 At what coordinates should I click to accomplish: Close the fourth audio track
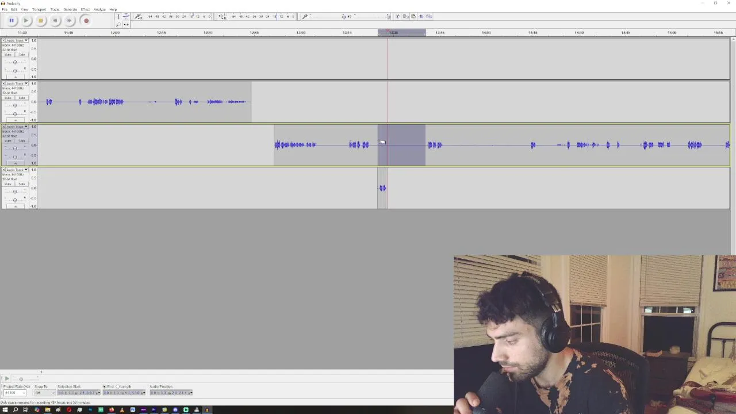(x=4, y=170)
